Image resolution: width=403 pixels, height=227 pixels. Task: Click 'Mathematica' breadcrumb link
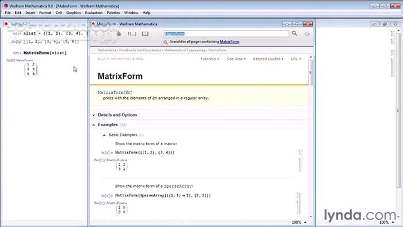pyautogui.click(x=107, y=50)
